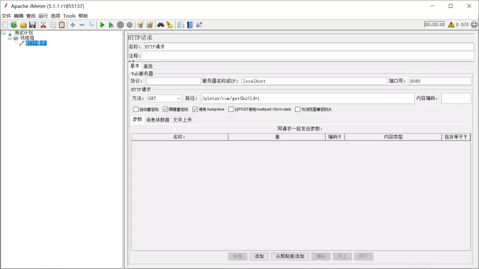Select the 测试计划 tree item

click(x=24, y=33)
